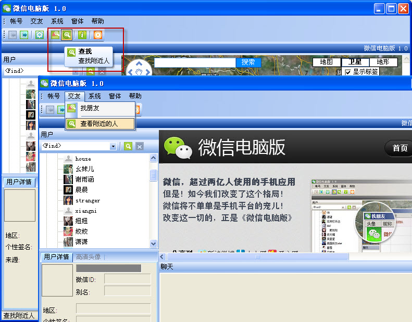
Task: Click avatar of 幺妹儿 in user list
Action: coord(68,169)
